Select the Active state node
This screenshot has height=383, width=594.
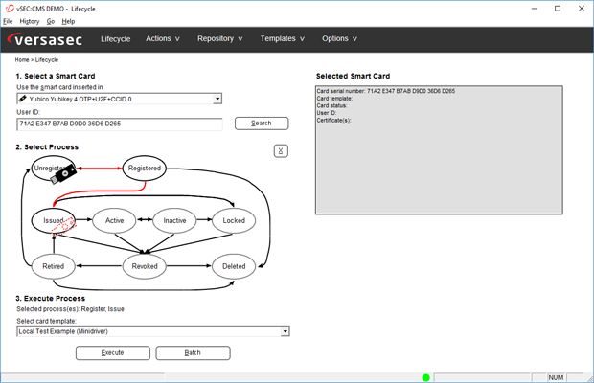pos(114,220)
